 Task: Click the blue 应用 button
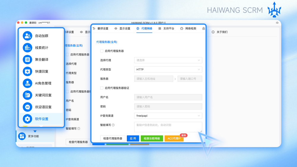coord(133,138)
